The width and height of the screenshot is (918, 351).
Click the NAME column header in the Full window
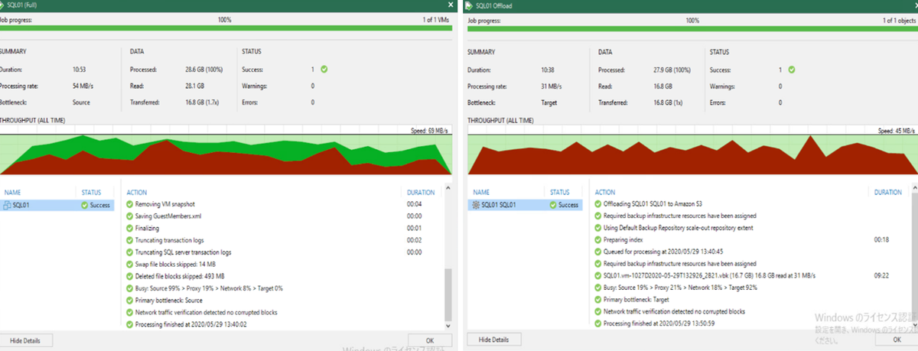point(13,193)
